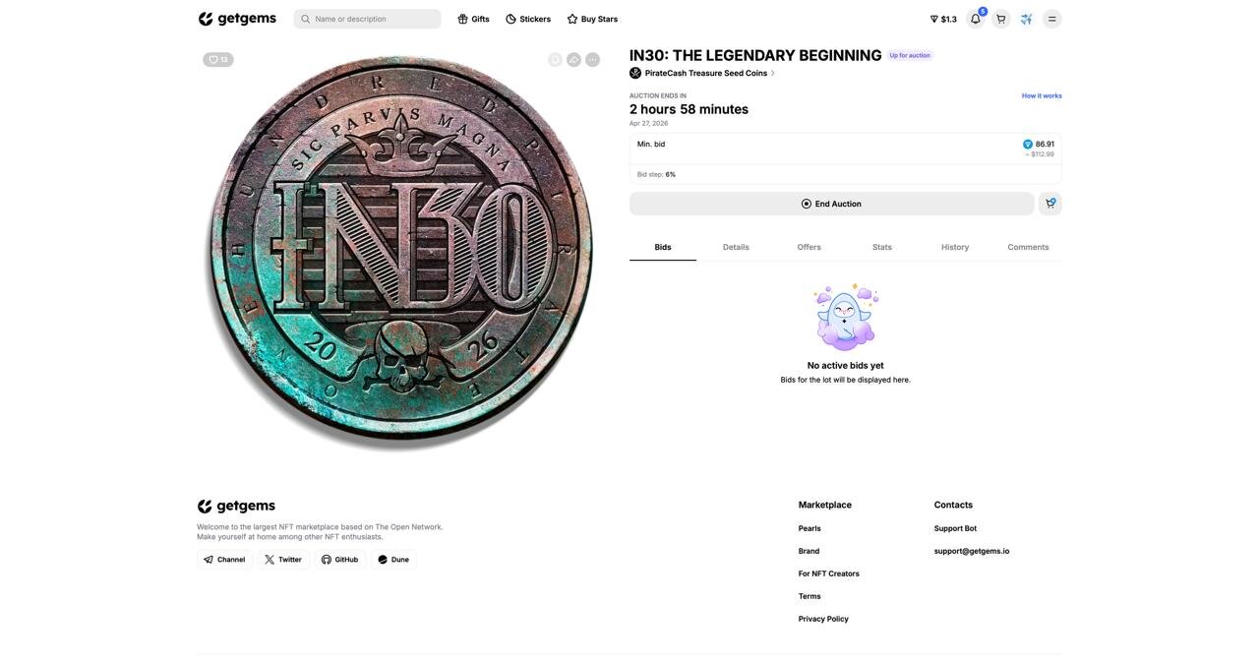
Task: Open Buy Stars in top navigation
Action: (592, 19)
